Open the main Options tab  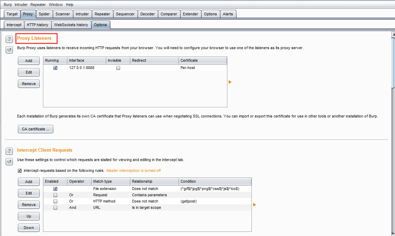point(210,14)
